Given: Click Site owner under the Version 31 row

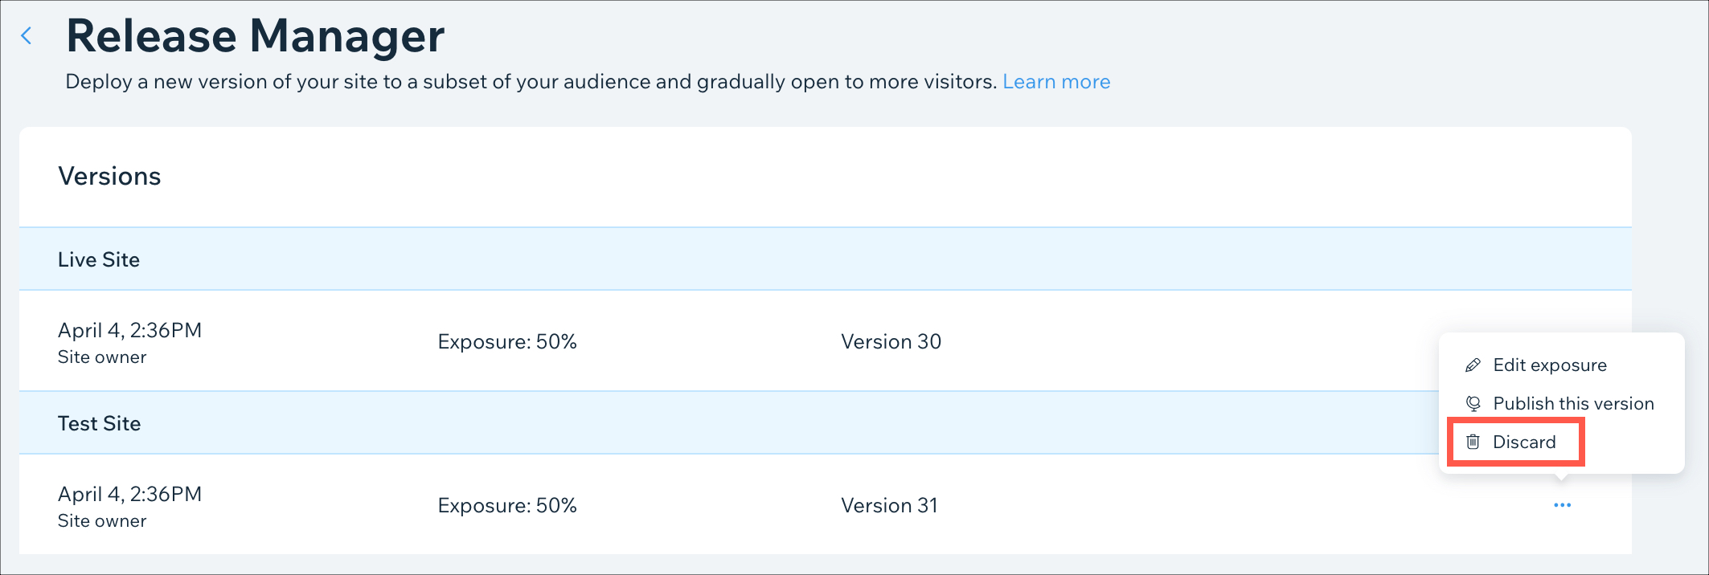Looking at the screenshot, I should [x=102, y=521].
